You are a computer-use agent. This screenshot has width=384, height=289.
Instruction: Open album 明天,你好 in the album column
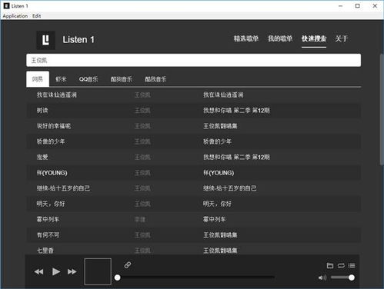217,204
